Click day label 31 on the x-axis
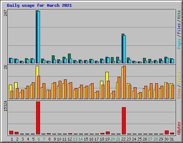The width and height of the screenshot is (183, 143). (x=172, y=139)
